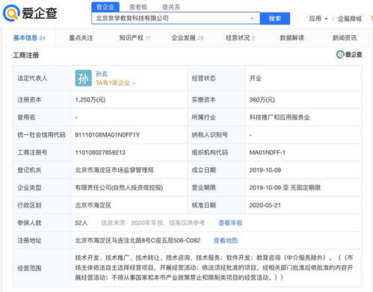Select the 知识产权 tab
Screen dimensions: 373x292
[x=135, y=38]
